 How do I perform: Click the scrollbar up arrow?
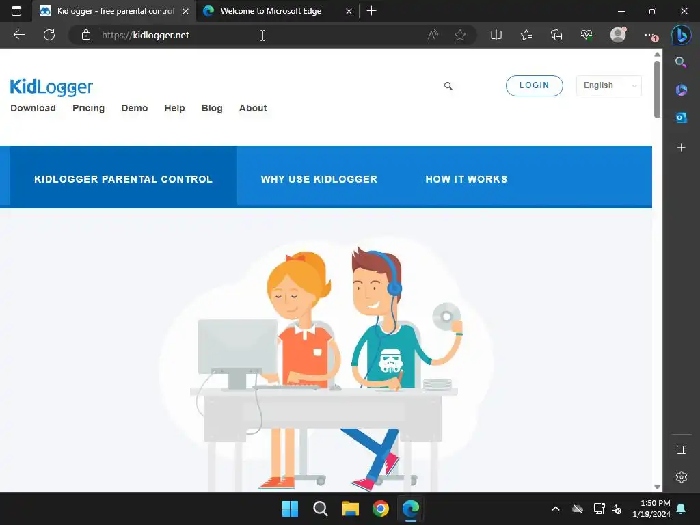tap(657, 55)
